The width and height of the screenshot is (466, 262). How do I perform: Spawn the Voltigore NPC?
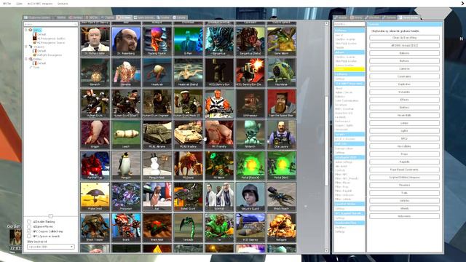coord(282,228)
